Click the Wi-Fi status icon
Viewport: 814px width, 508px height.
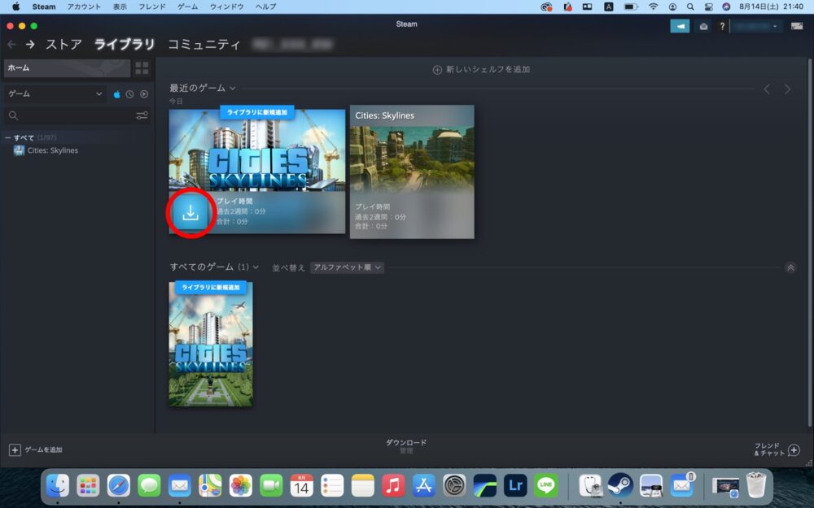pos(653,7)
